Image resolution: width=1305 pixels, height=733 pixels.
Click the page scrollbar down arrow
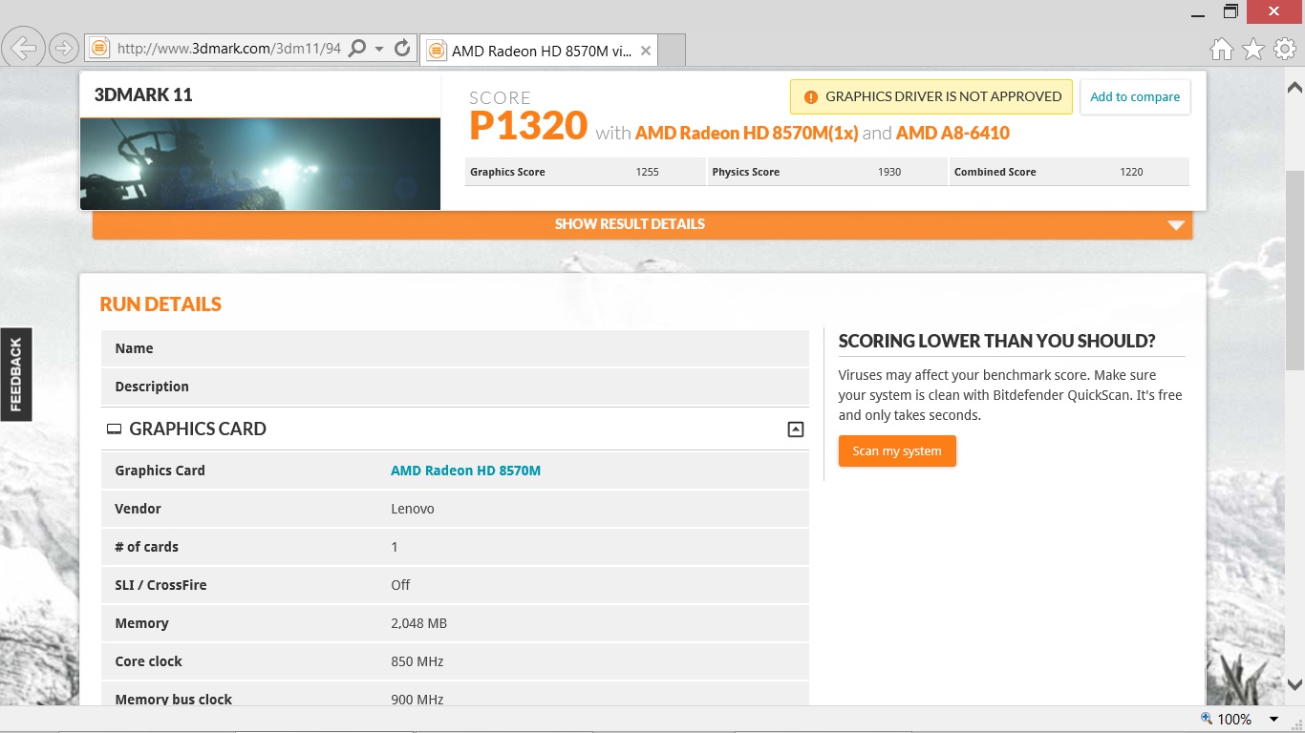[x=1294, y=684]
